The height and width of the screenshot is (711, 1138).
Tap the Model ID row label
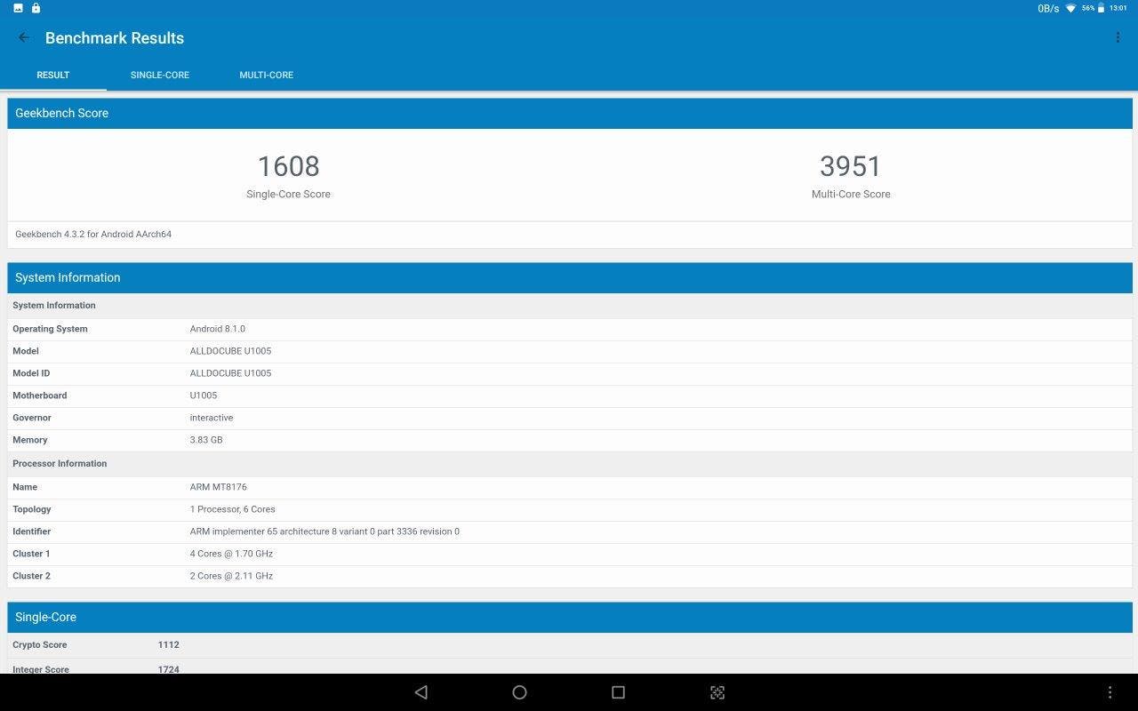[31, 373]
